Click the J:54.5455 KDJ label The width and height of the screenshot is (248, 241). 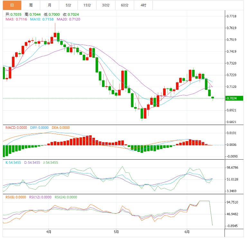[51, 162]
